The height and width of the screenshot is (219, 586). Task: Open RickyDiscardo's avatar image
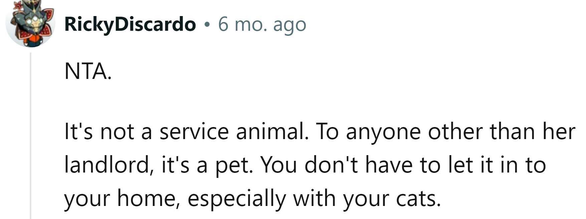click(30, 24)
